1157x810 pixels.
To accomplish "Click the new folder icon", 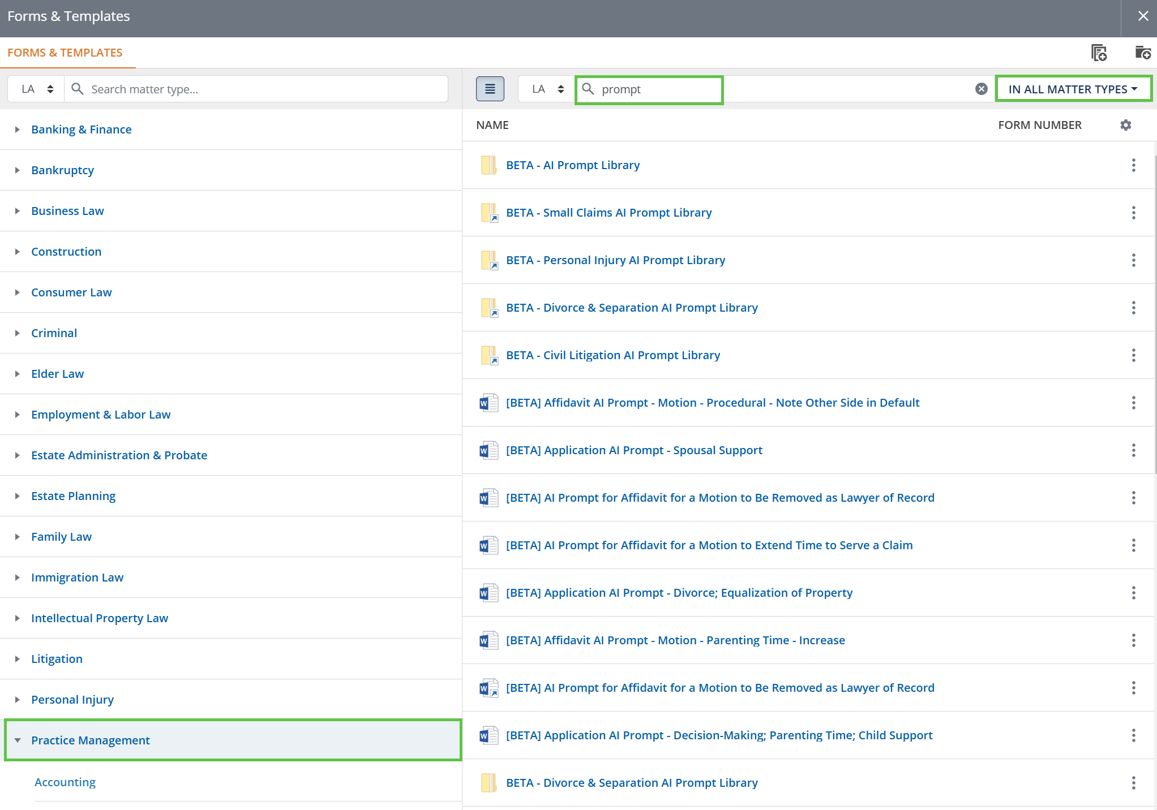I will (1142, 53).
